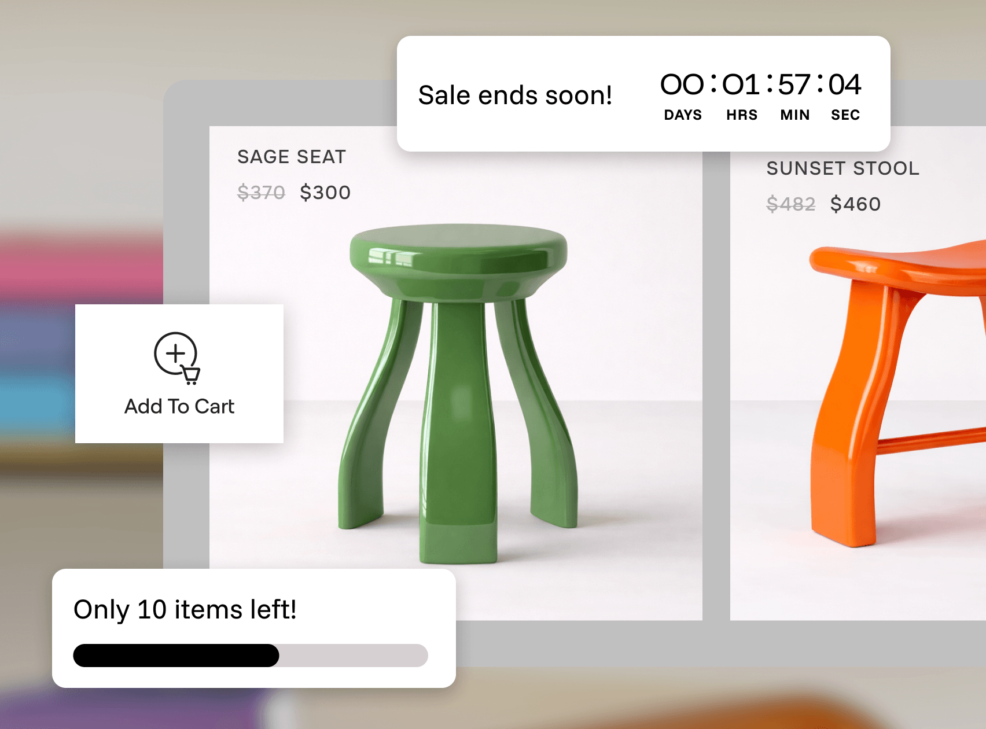Click the Only 10 items left text

[185, 610]
